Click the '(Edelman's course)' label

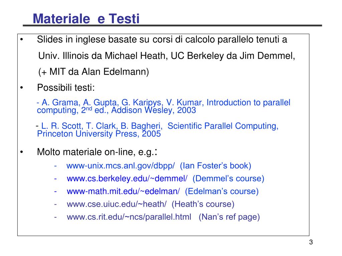[222, 191]
